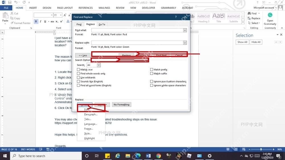Open Grammarly from the ribbon
The width and height of the screenshot is (285, 160).
270,19
